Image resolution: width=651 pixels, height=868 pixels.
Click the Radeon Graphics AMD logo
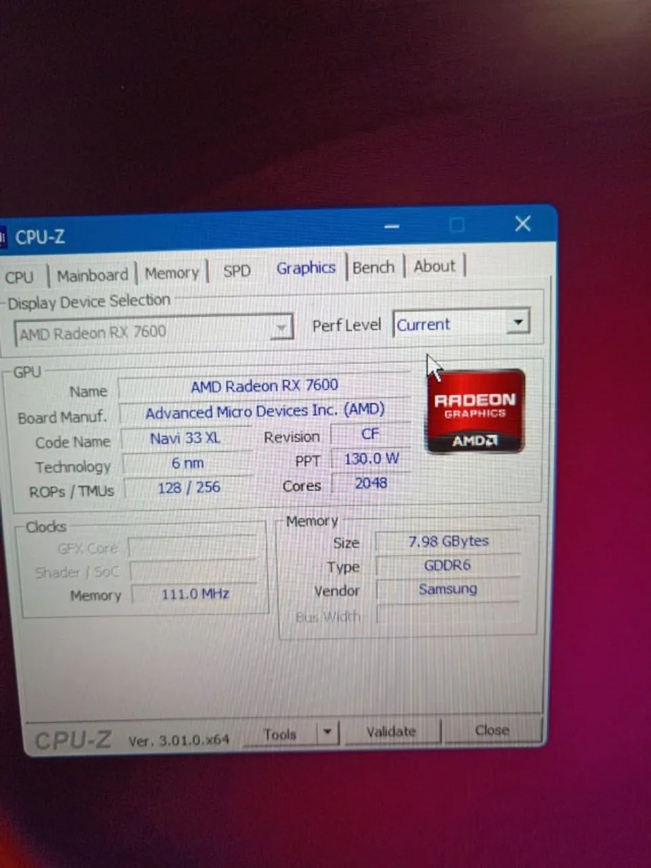(x=475, y=411)
